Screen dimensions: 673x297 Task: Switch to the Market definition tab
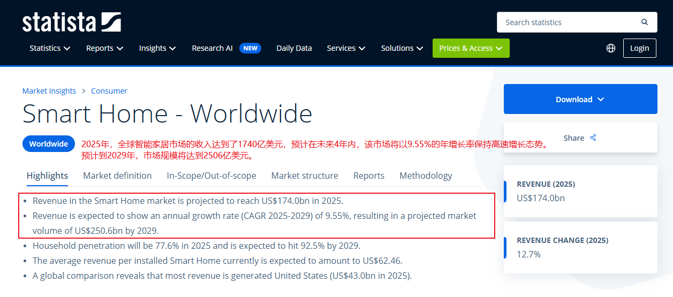pos(117,176)
